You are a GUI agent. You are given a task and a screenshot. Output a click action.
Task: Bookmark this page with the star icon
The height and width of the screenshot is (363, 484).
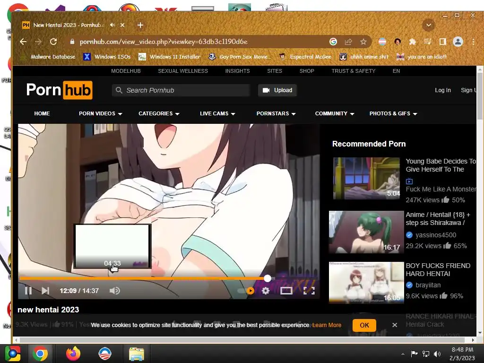point(363,42)
